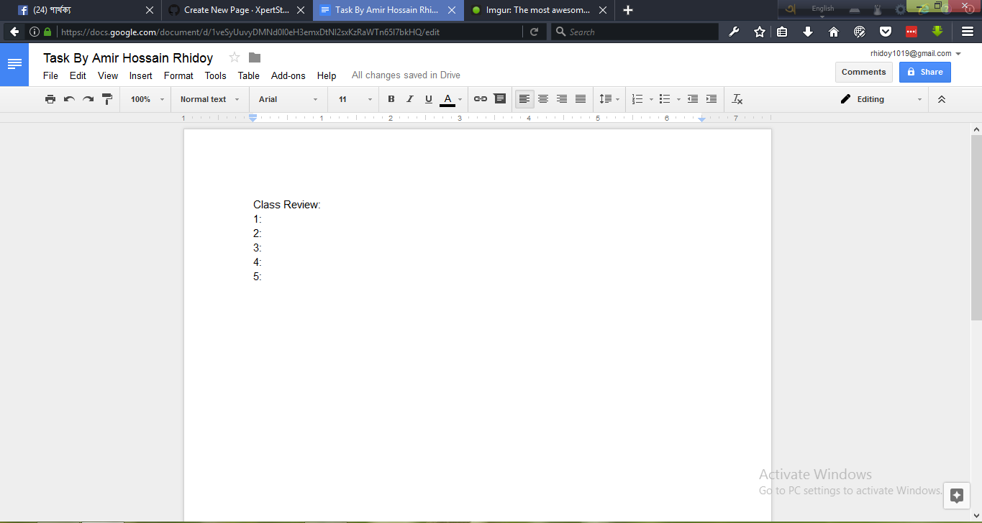Image resolution: width=982 pixels, height=523 pixels.
Task: Open the line spacing options
Action: pos(609,99)
